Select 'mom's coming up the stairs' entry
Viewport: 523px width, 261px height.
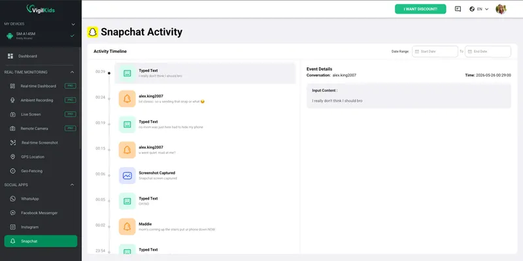point(177,230)
